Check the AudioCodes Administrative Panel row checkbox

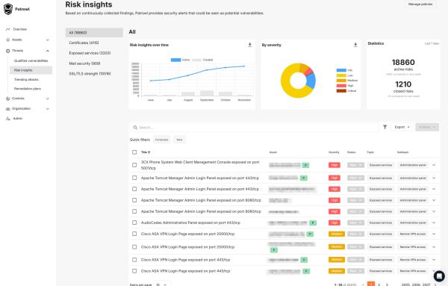(x=134, y=223)
